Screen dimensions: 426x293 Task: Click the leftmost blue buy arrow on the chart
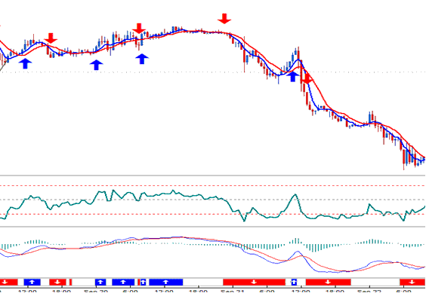pos(25,63)
